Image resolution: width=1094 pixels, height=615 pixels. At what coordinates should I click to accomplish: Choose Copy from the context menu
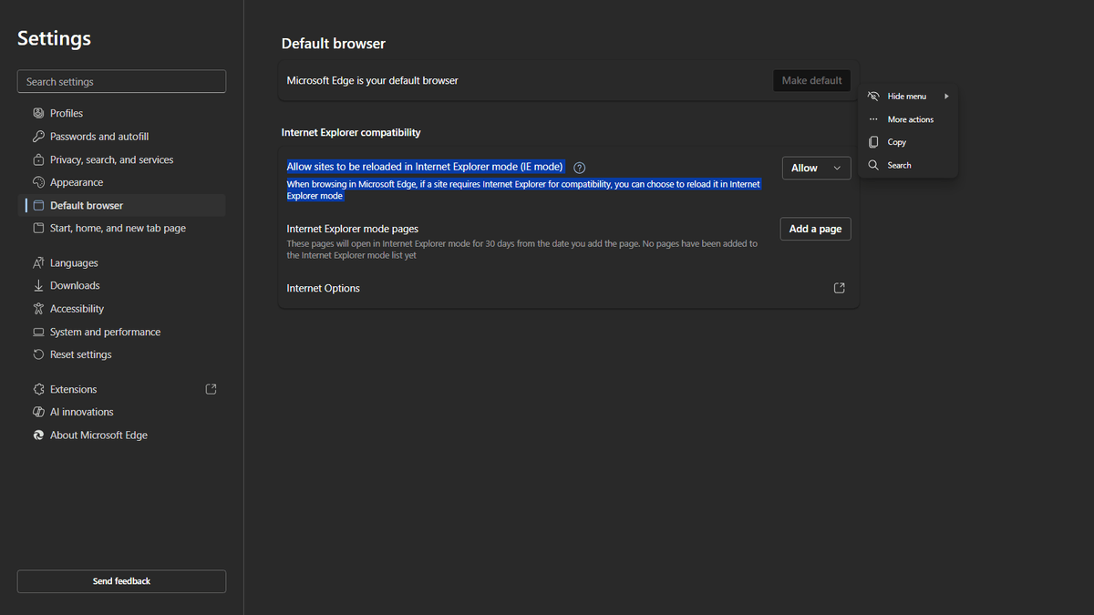tap(896, 142)
